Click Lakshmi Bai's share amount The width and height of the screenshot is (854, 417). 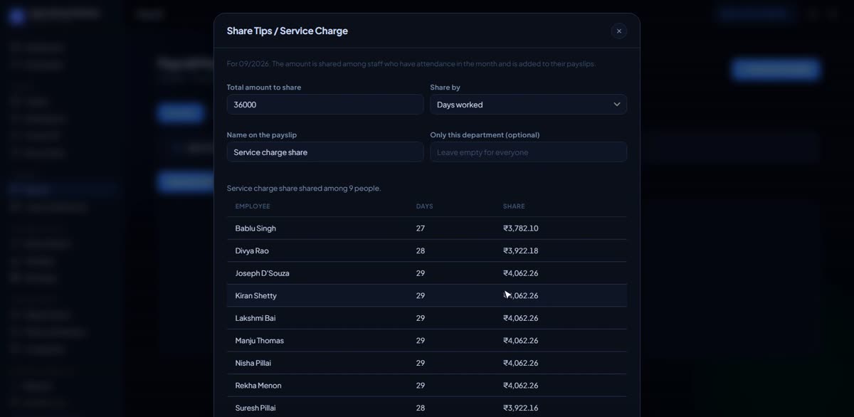click(x=521, y=318)
